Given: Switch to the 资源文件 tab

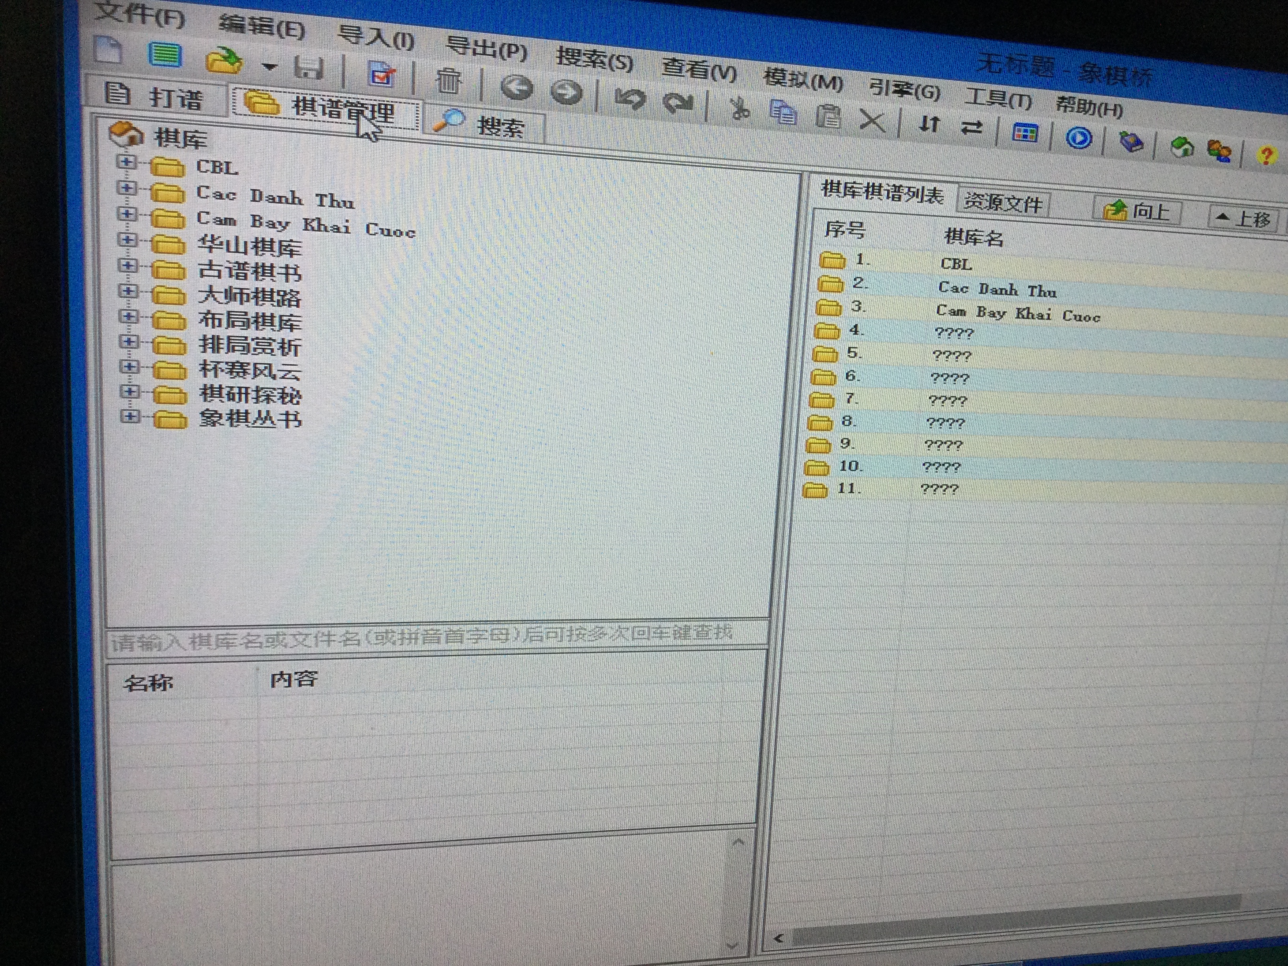Looking at the screenshot, I should pyautogui.click(x=1002, y=203).
